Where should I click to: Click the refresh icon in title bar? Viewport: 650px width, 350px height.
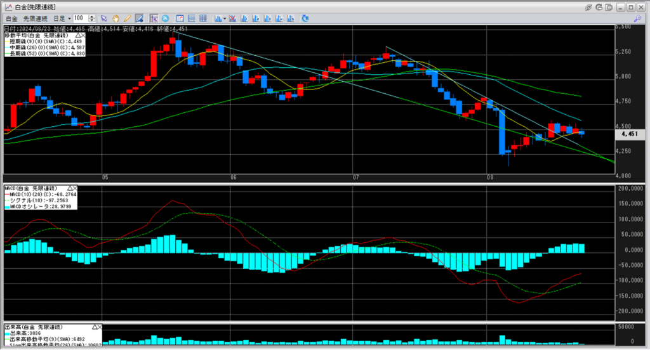tap(599, 7)
